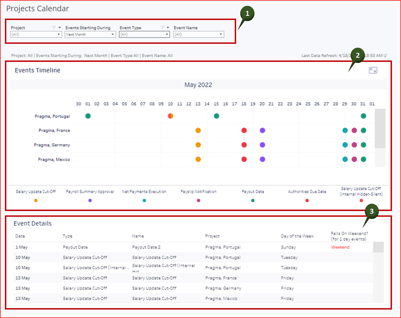
Task: Click the orange May 13 dot for Pragma, France
Action: pyautogui.click(x=198, y=130)
